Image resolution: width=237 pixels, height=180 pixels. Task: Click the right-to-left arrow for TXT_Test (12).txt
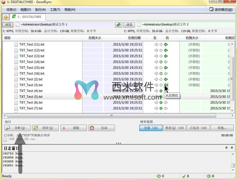(x=156, y=50)
